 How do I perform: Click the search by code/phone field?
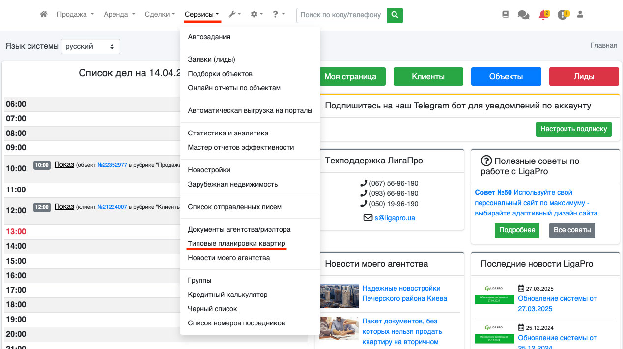click(341, 15)
